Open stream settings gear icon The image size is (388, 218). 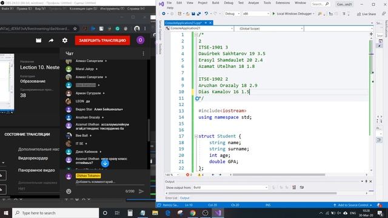65,41
